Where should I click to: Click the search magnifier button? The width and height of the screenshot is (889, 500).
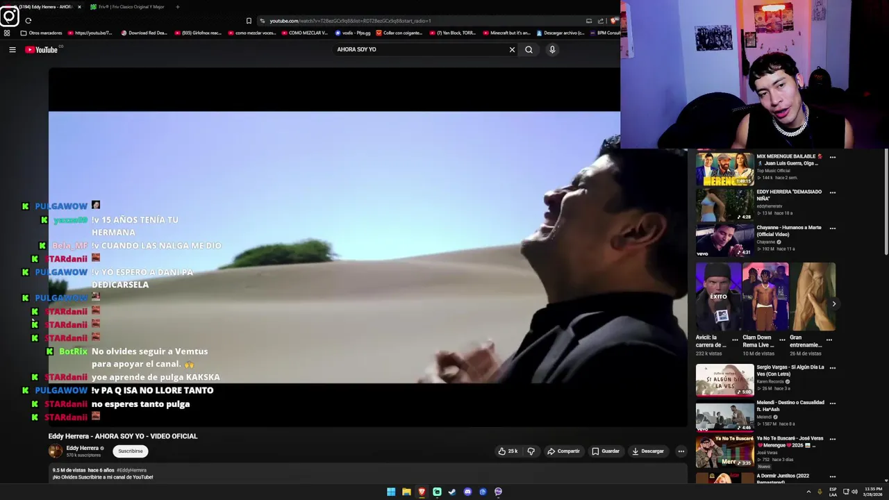(x=529, y=49)
